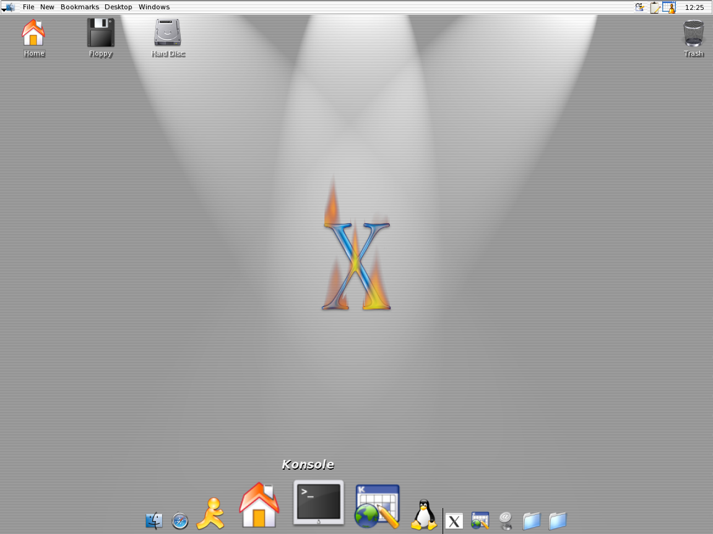Screen dimensions: 713x534
Task: Open the last folder icon at the dock's end
Action: coord(558,521)
